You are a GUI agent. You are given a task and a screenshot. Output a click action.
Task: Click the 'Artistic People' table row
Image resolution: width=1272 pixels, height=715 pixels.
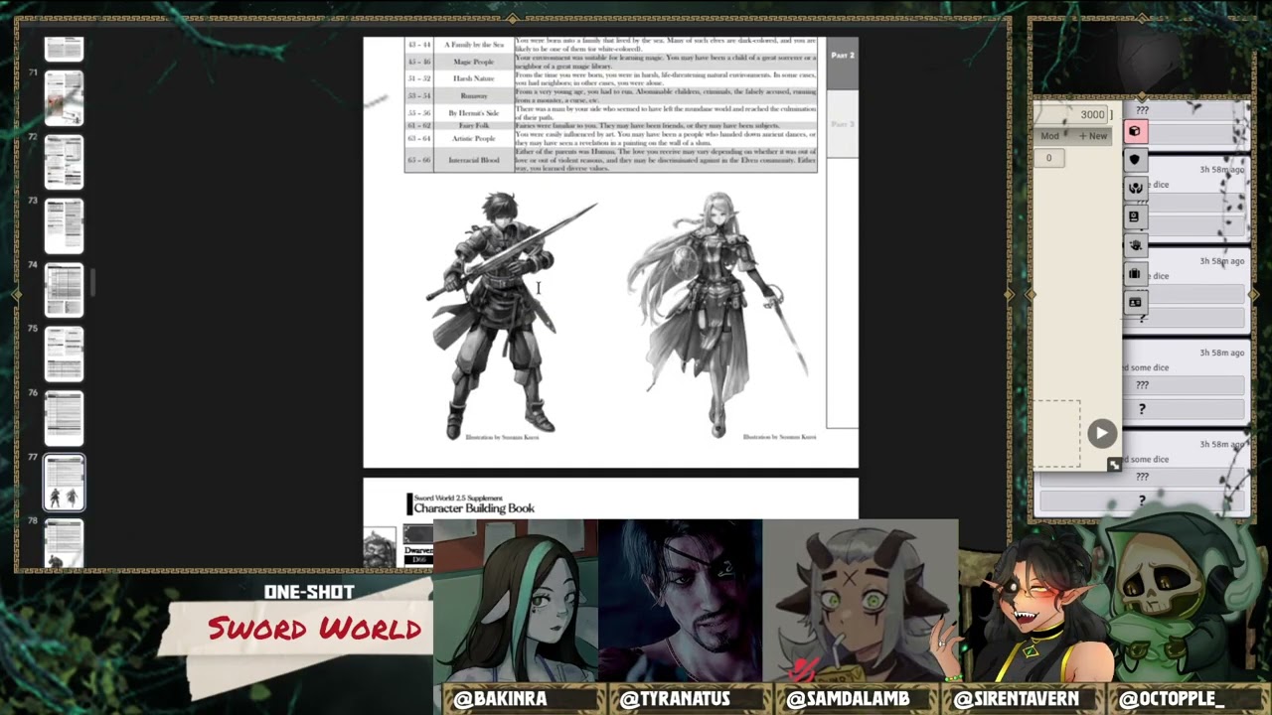(611, 139)
